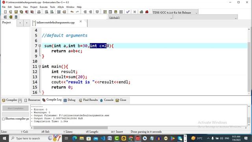Switch to the Debug tab
252x142 pixels.
[70, 100]
